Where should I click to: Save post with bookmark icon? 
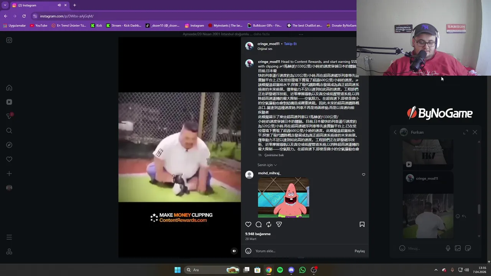point(362,225)
